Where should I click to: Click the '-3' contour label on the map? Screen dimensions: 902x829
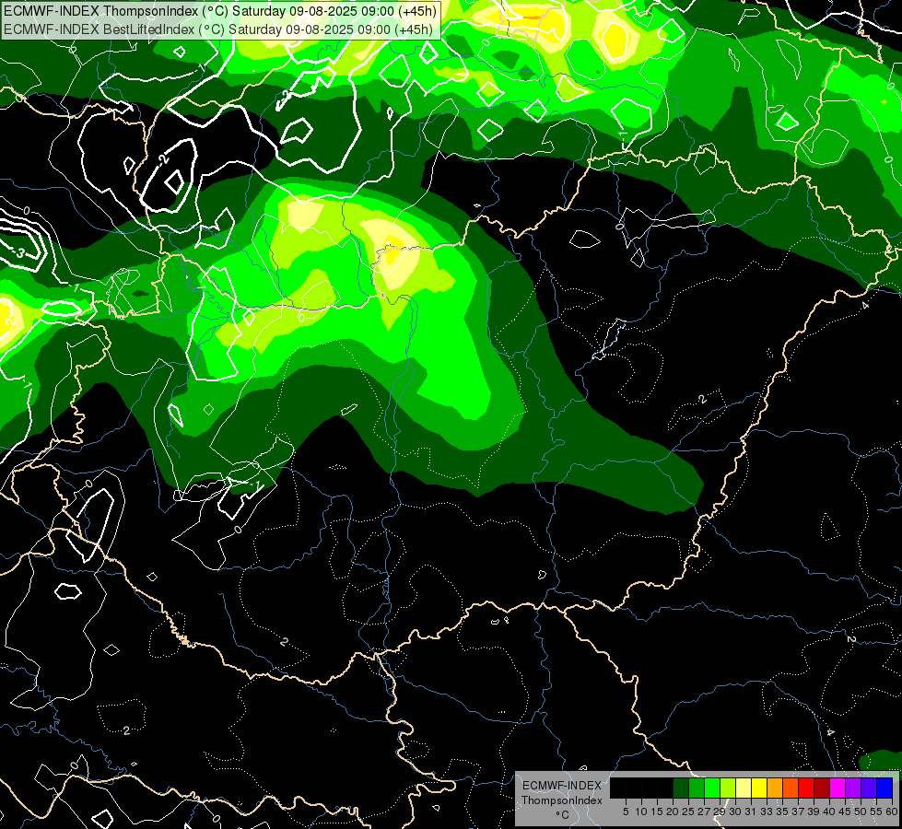(x=18, y=252)
